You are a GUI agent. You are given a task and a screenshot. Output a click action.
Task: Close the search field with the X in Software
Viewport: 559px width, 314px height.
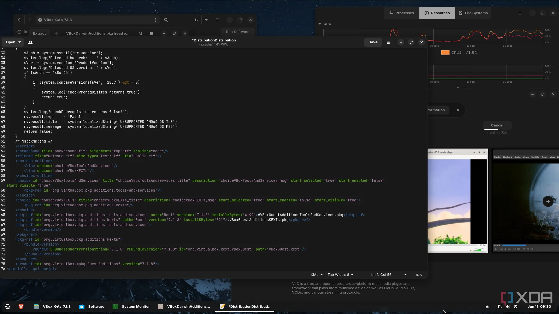click(458, 110)
